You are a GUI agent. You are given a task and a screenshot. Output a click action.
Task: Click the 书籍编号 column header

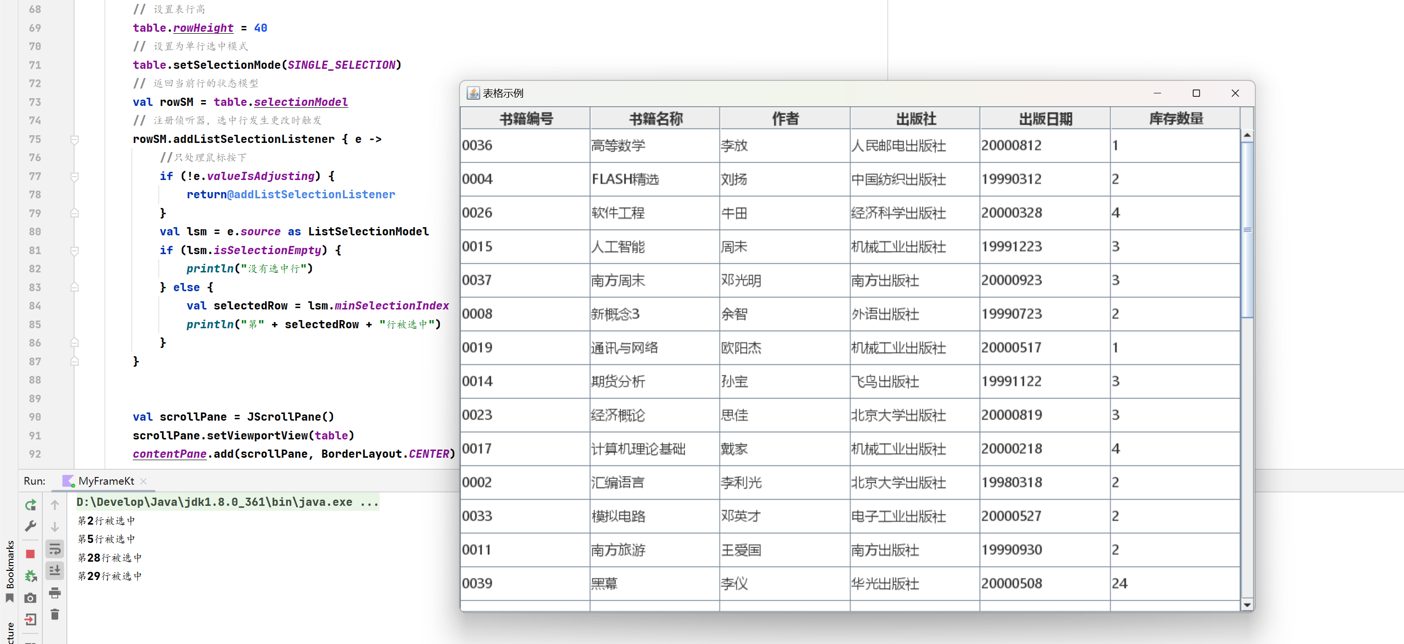[x=525, y=118]
